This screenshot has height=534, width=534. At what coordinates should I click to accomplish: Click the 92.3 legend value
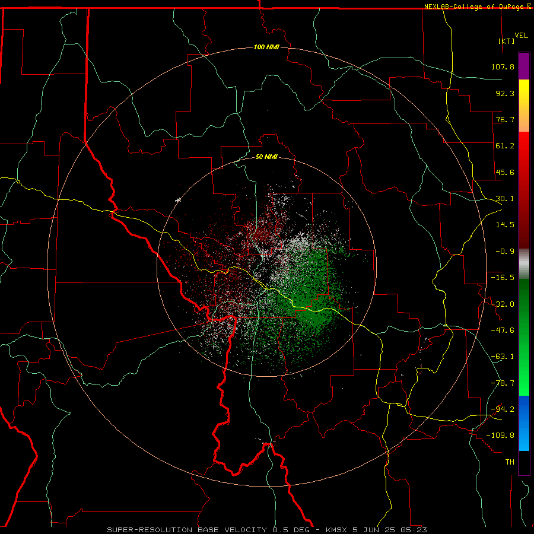tap(505, 93)
